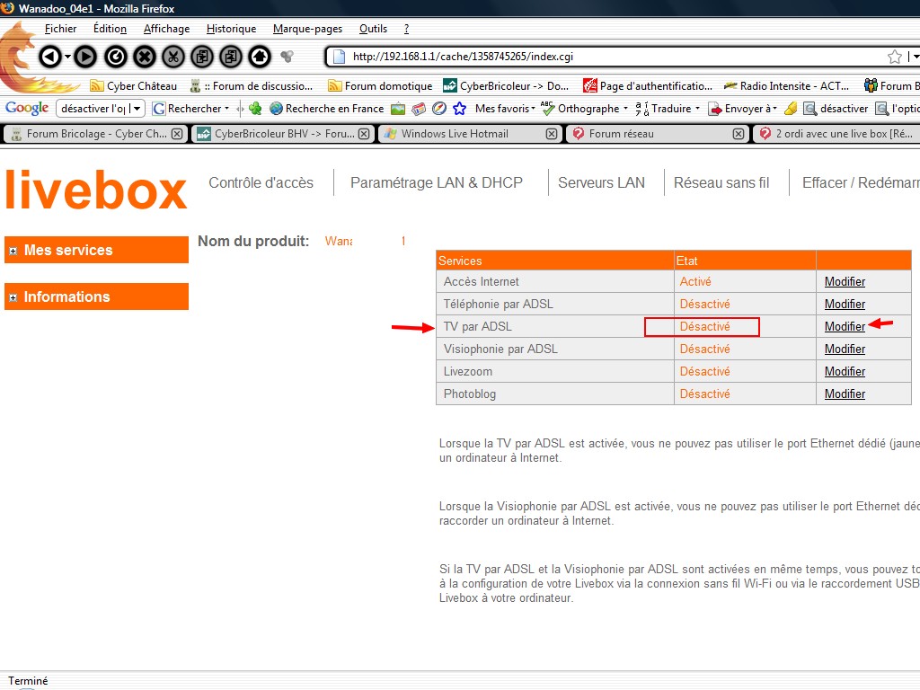The image size is (920, 690).
Task: Close the CyberBricoleur BHV tab
Action: (x=365, y=134)
